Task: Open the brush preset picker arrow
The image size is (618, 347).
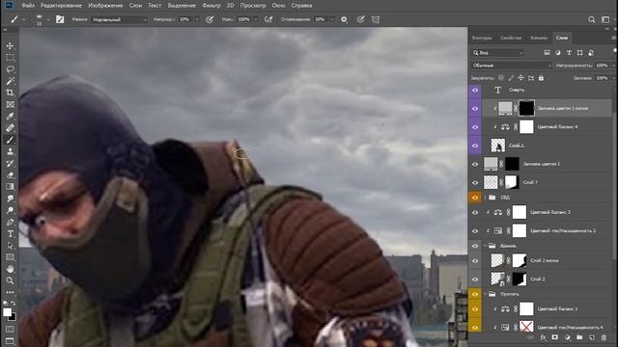Action: coord(48,19)
